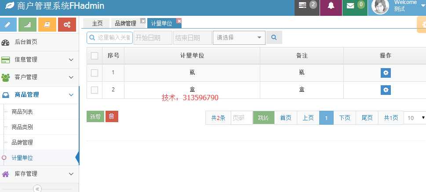Open the gear action for row 瓶
Viewport: 426px width, 192px height.
click(386, 73)
